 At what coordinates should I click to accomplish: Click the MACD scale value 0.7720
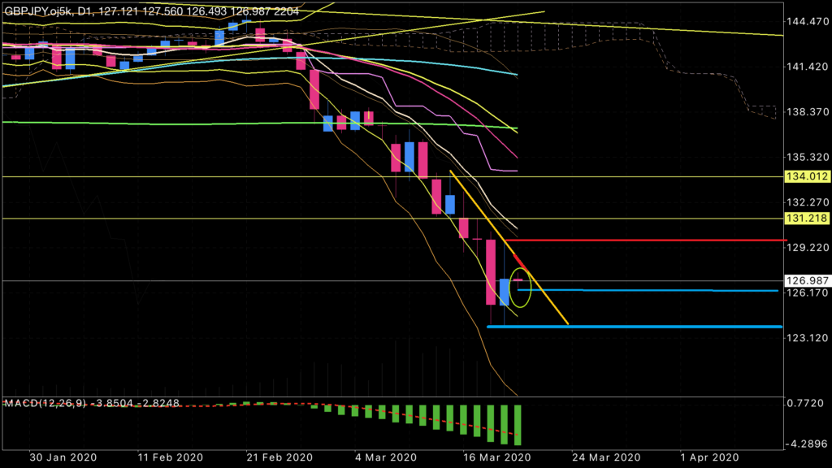coord(805,403)
